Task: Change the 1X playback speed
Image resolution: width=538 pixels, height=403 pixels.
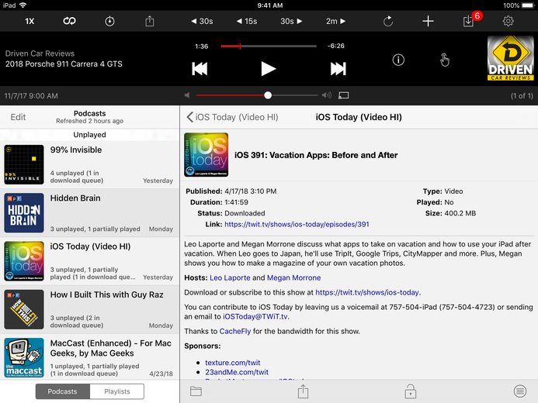Action: 30,21
